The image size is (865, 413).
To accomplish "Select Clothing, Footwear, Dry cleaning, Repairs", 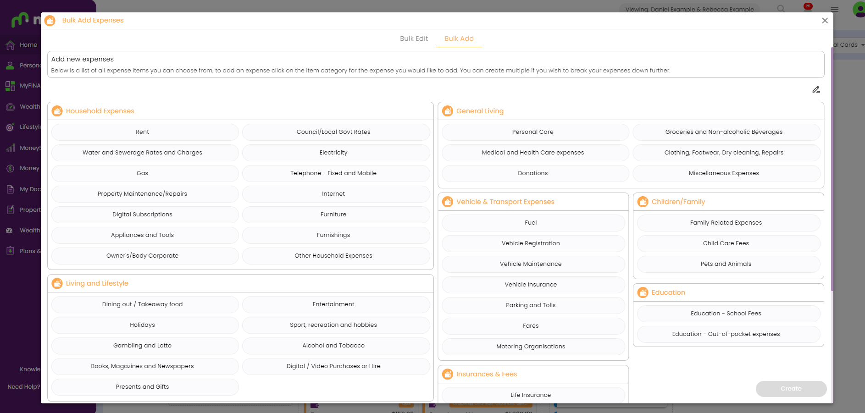I will coord(726,153).
